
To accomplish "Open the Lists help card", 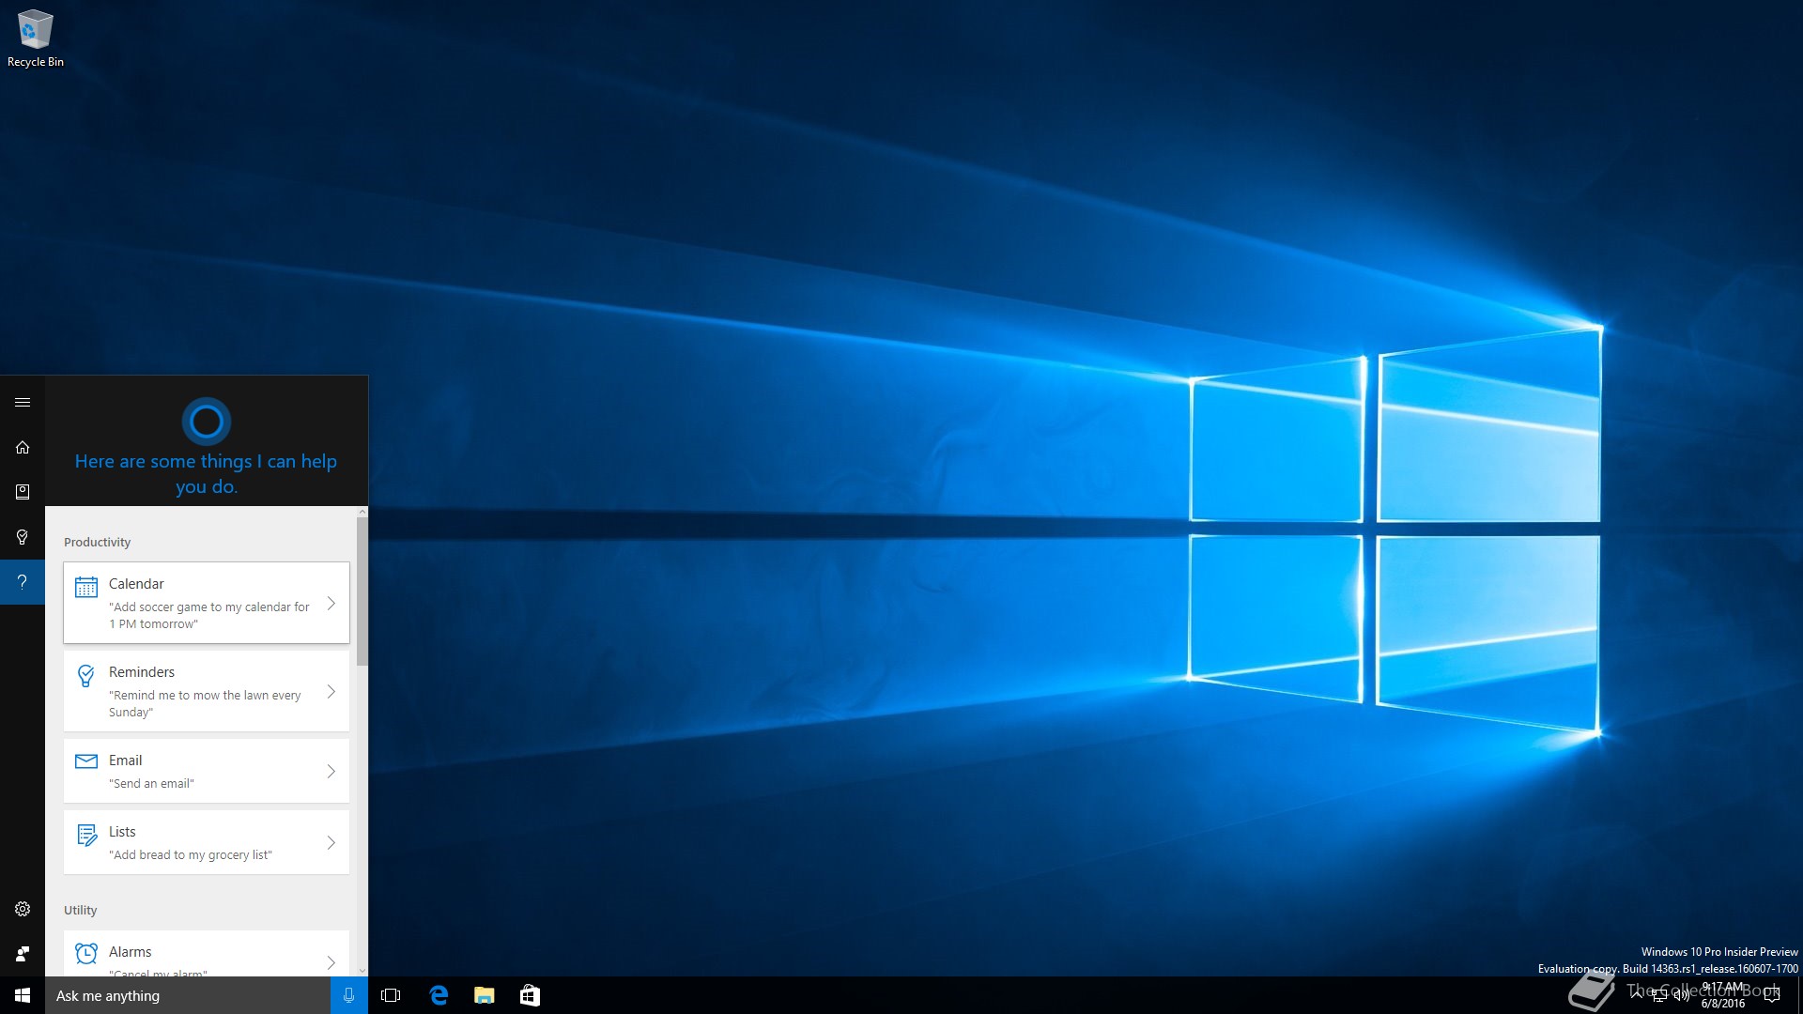I will 207,842.
